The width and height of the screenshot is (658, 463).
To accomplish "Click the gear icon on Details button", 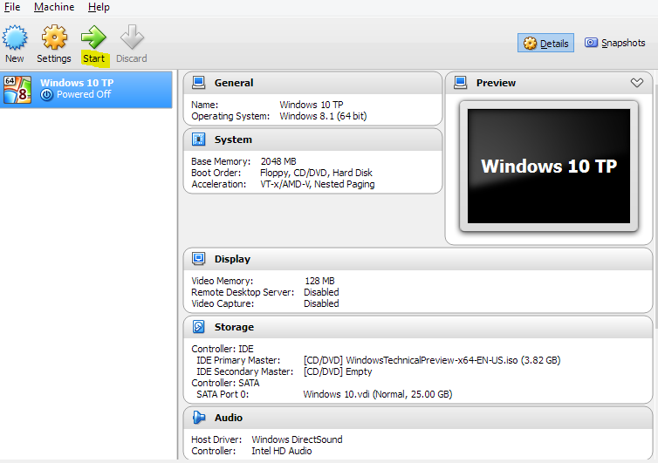I will click(530, 44).
